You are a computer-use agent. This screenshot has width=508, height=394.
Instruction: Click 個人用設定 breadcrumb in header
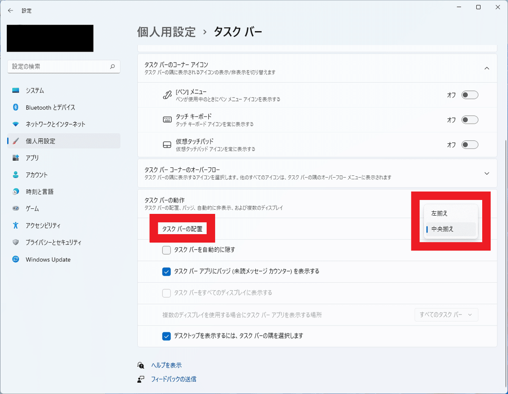166,32
